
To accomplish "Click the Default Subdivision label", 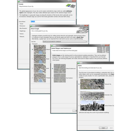I will click(x=71, y=69).
